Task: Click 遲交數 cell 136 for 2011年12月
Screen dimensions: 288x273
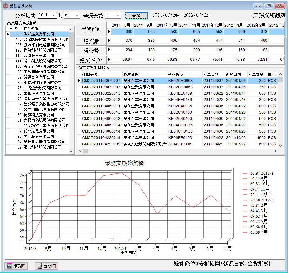Action: tap(212, 50)
